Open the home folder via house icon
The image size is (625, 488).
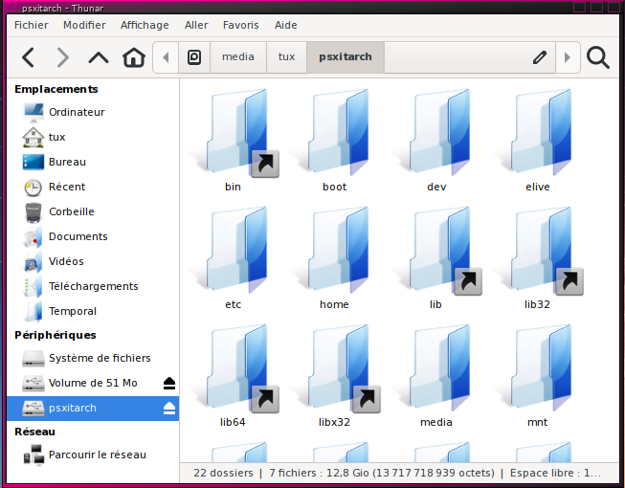pos(134,57)
